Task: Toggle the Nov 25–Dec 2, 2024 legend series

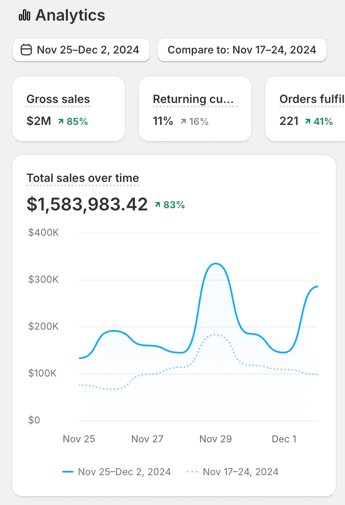Action: pos(124,472)
